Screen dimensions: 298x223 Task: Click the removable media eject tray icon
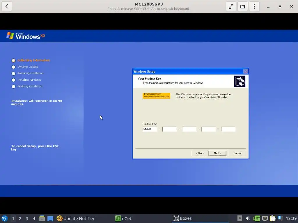(240, 218)
